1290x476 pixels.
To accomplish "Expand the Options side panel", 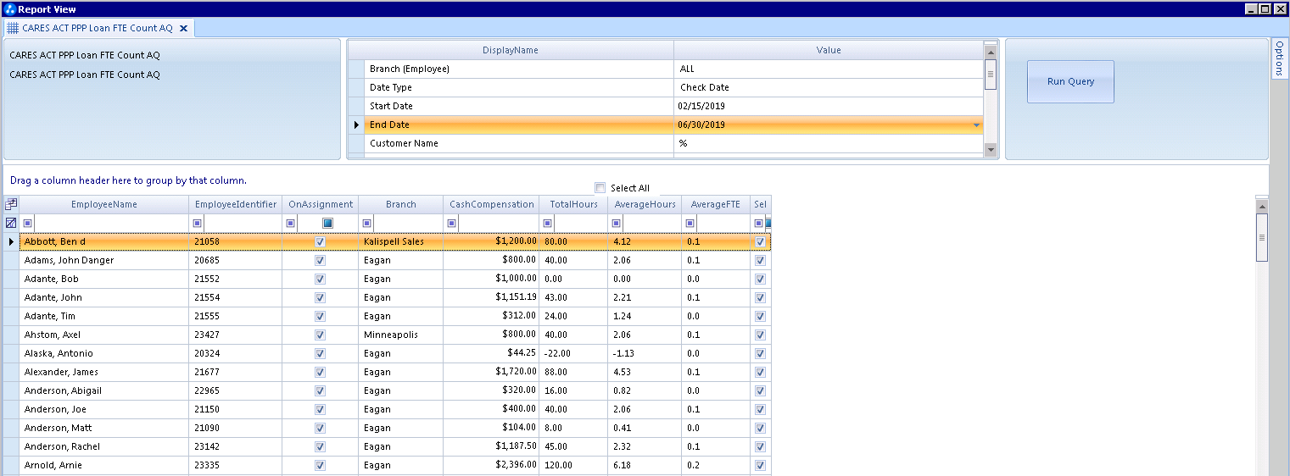I will coord(1280,58).
